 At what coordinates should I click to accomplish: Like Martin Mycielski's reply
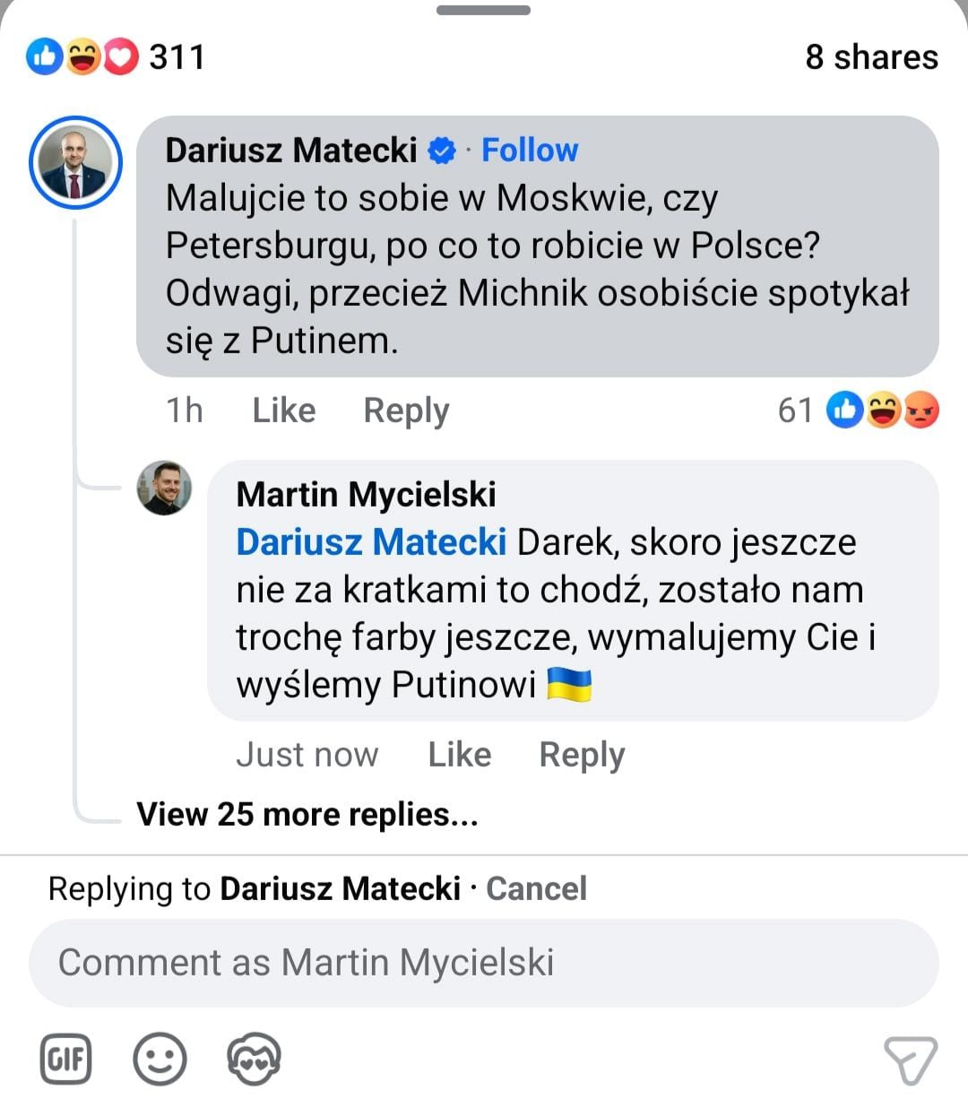tap(459, 755)
